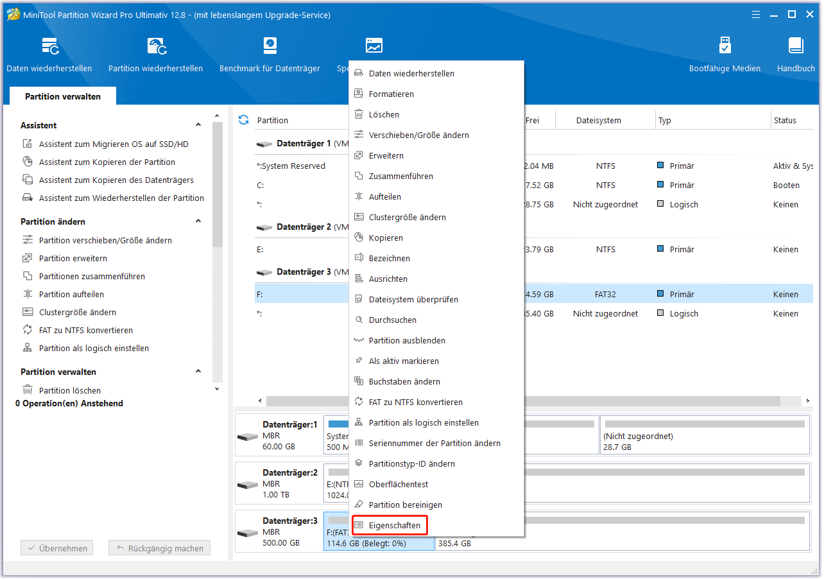The height and width of the screenshot is (579, 824).
Task: Collapse the Partition ändern section
Action: [x=198, y=221]
